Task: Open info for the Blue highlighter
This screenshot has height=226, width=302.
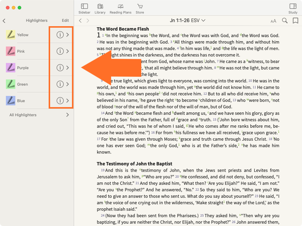Action: tap(60, 101)
